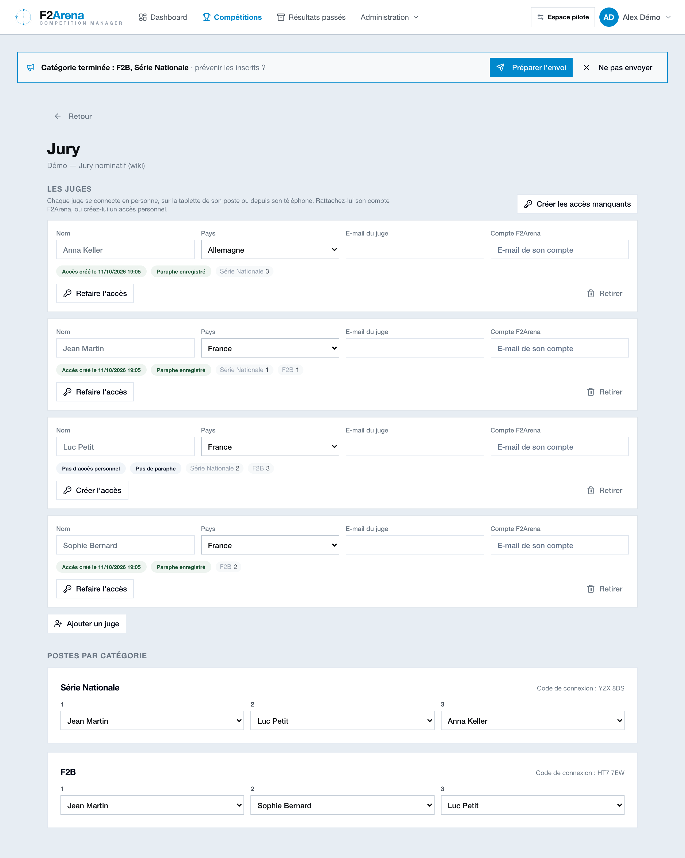The image size is (685, 858).
Task: Click Anna Keller's E-mail du juge field
Action: (x=415, y=249)
